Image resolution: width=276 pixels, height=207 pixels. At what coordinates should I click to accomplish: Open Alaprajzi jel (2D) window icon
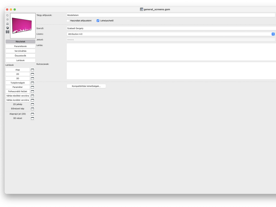tap(32, 114)
